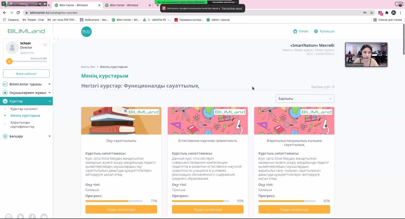Image resolution: width=405 pixels, height=219 pixels.
Task: Open Қорытынды сертификаттау in sidebar
Action: (x=22, y=124)
